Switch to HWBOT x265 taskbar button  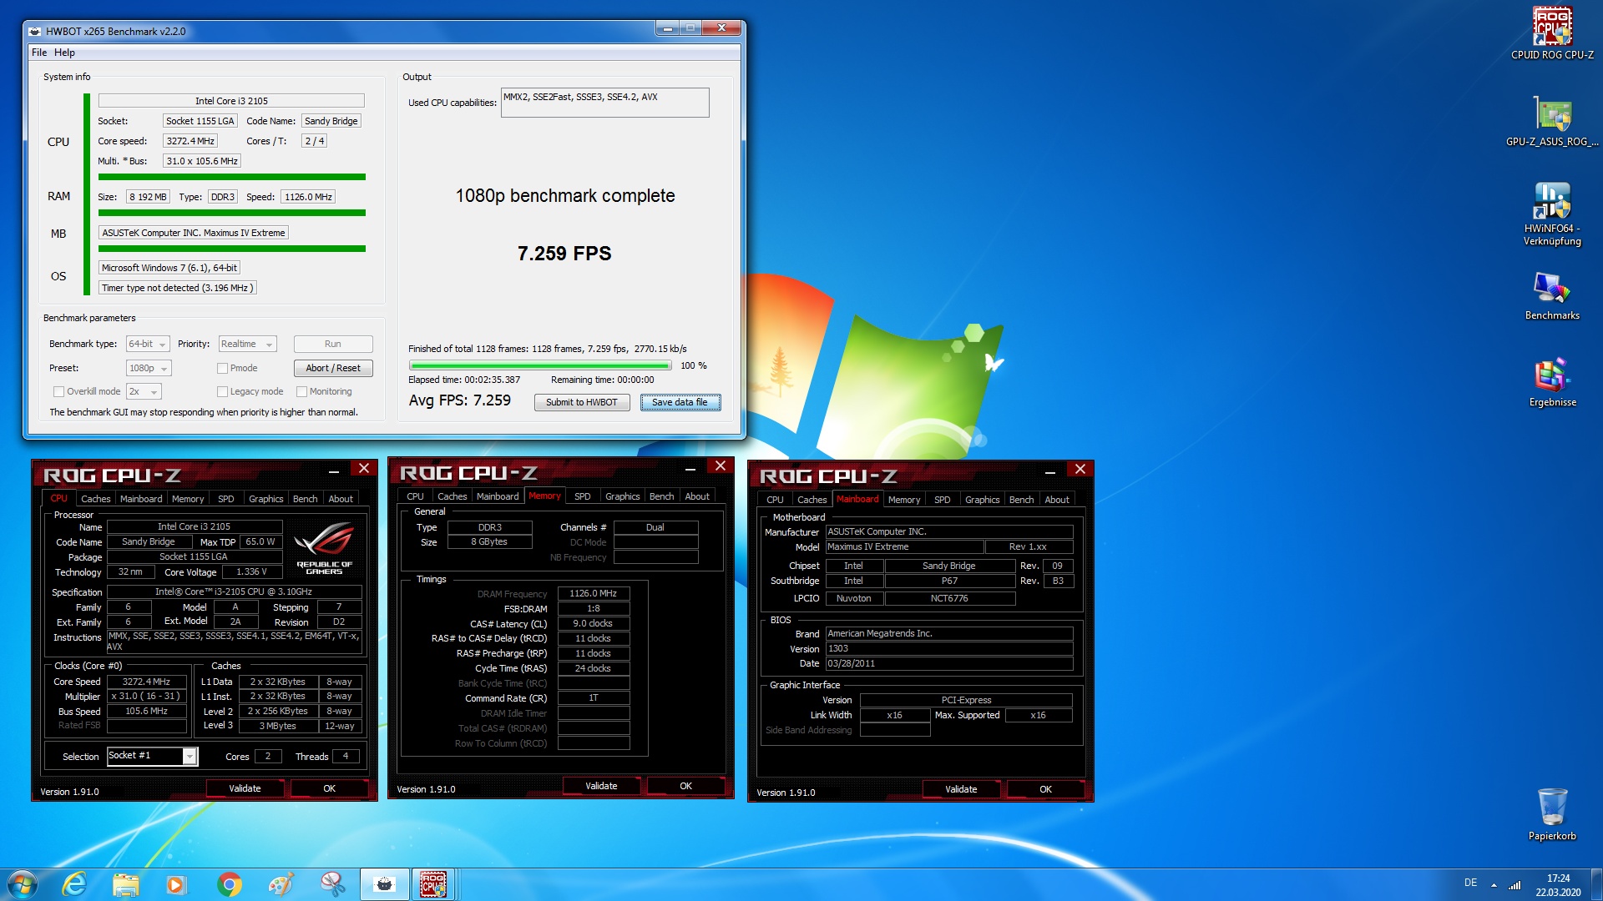coord(384,884)
